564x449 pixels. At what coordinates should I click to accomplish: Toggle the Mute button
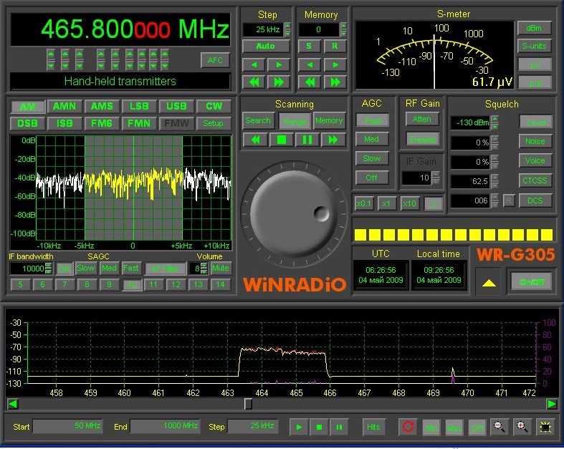(221, 268)
